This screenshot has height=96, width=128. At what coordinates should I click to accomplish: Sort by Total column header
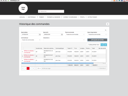(x=95, y=48)
